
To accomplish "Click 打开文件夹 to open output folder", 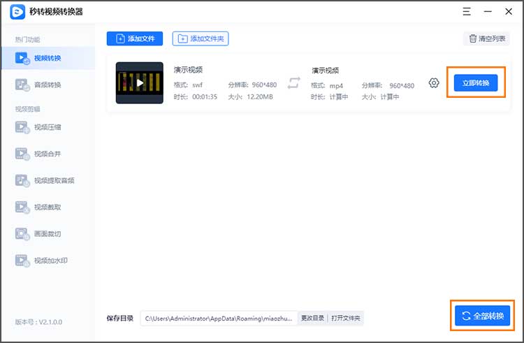I will [346, 319].
